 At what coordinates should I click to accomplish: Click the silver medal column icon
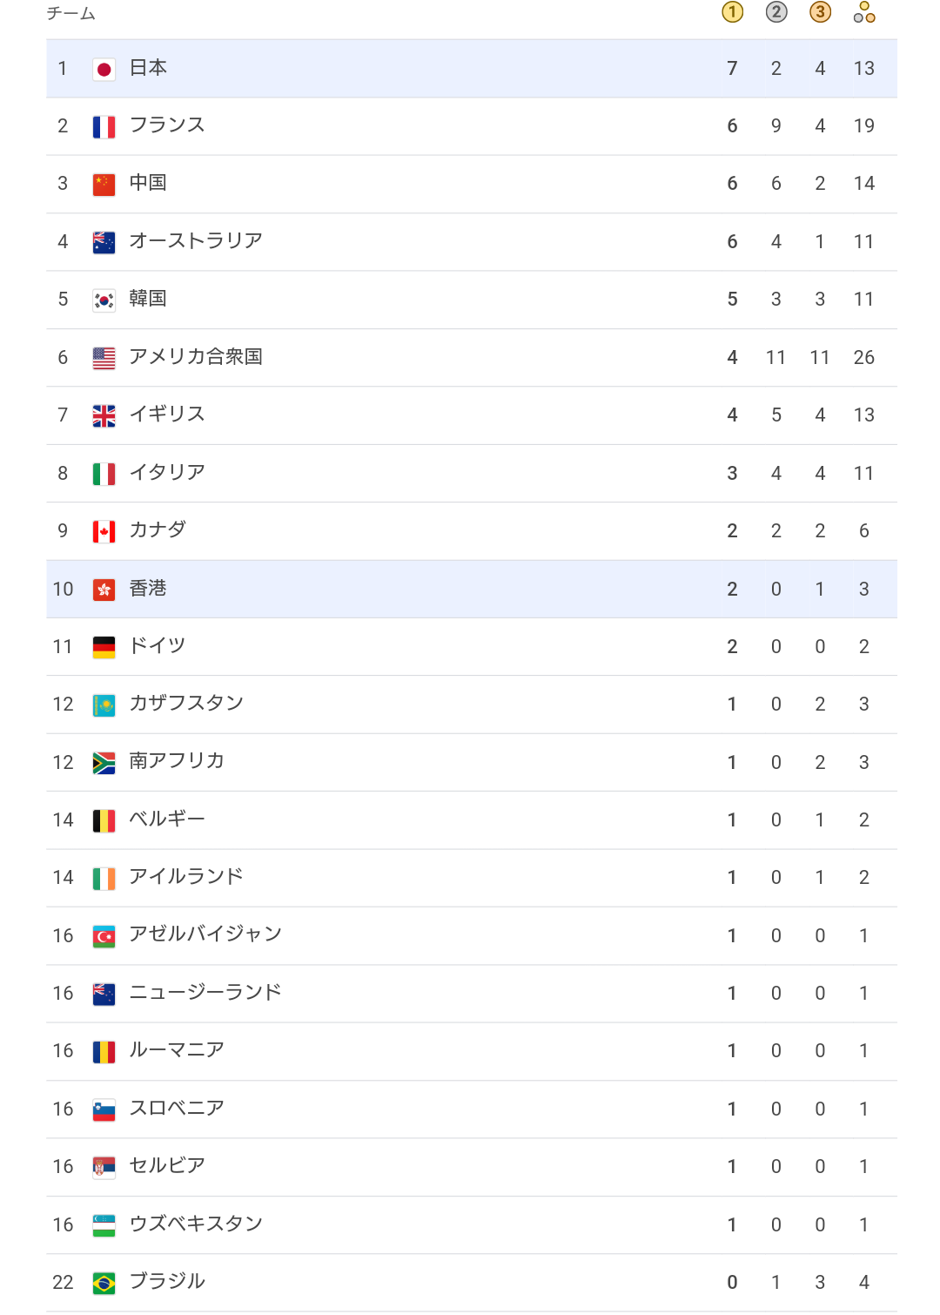(x=776, y=12)
